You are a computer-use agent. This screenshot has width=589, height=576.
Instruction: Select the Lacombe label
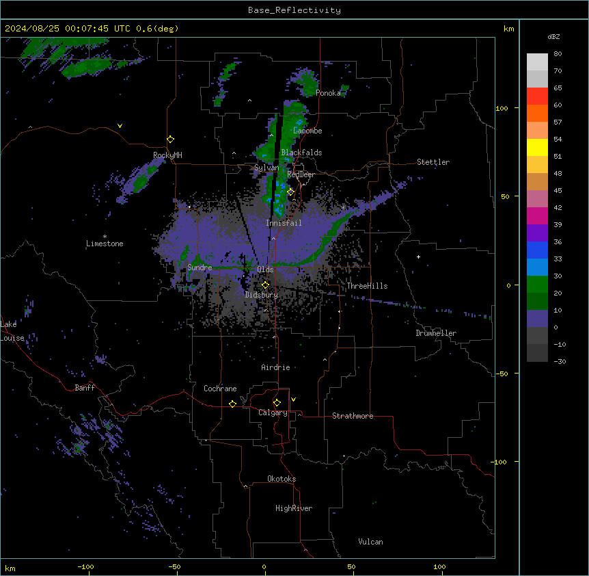(307, 131)
